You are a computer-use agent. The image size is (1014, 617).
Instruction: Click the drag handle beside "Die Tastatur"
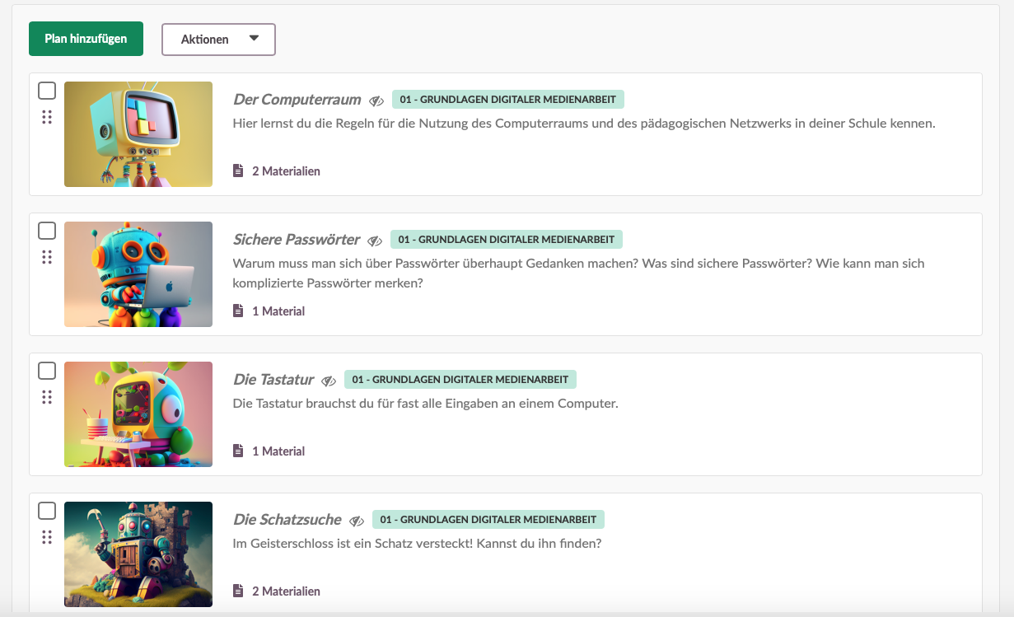click(x=47, y=398)
